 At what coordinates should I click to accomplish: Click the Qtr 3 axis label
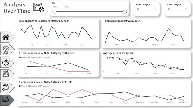pos(68,73)
